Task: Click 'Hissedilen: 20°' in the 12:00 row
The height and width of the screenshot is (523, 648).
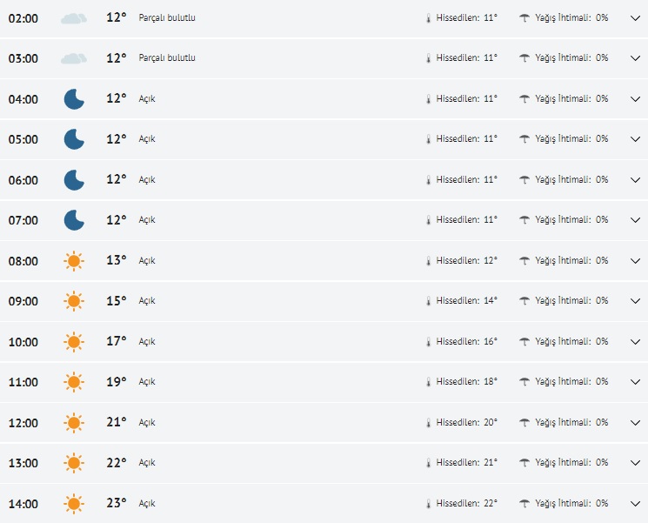Action: click(x=466, y=422)
